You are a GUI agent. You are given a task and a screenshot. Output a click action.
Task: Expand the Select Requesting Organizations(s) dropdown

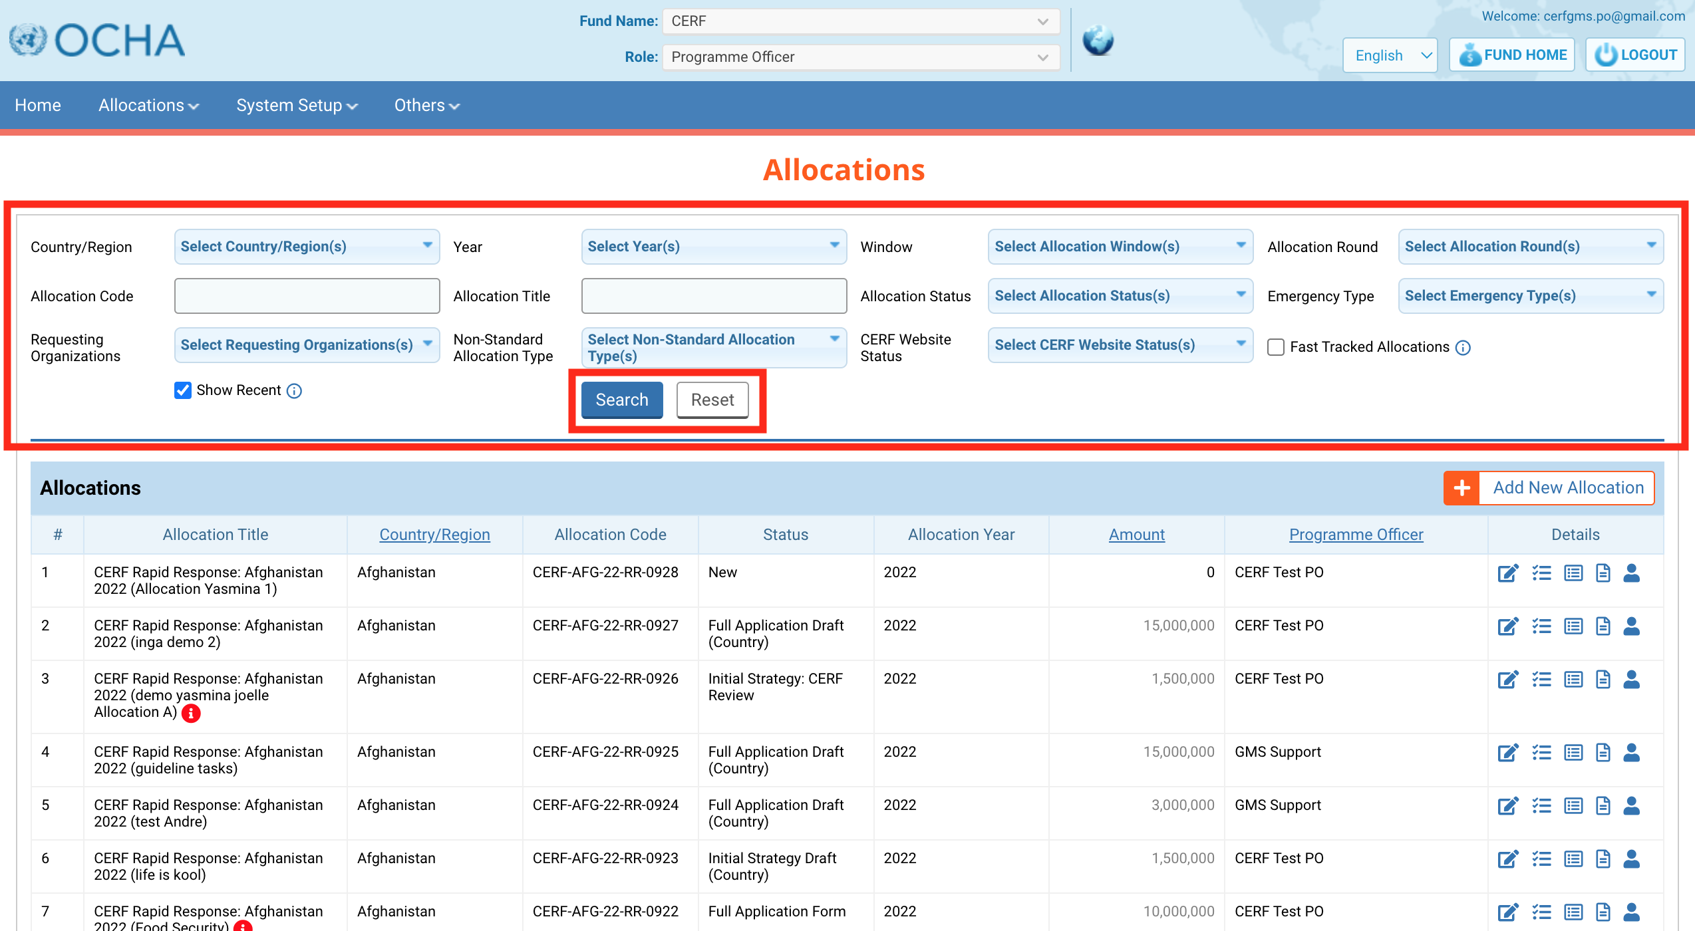click(307, 345)
